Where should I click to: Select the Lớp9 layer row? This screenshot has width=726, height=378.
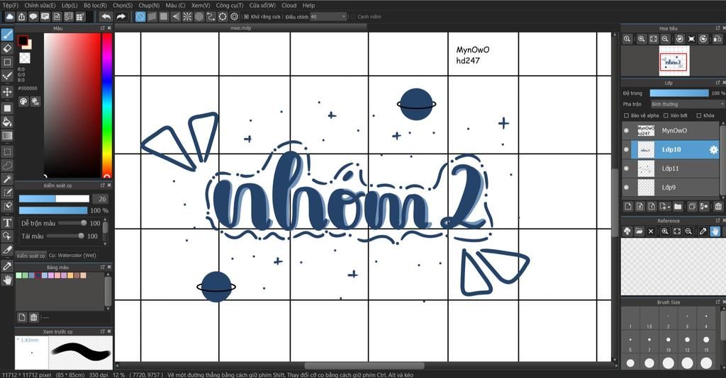click(671, 188)
